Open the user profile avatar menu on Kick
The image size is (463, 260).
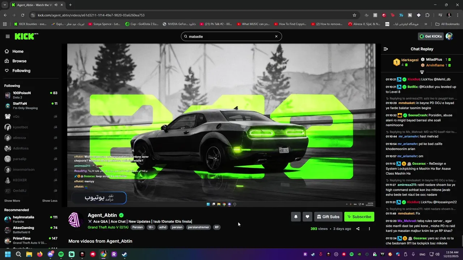[449, 36]
